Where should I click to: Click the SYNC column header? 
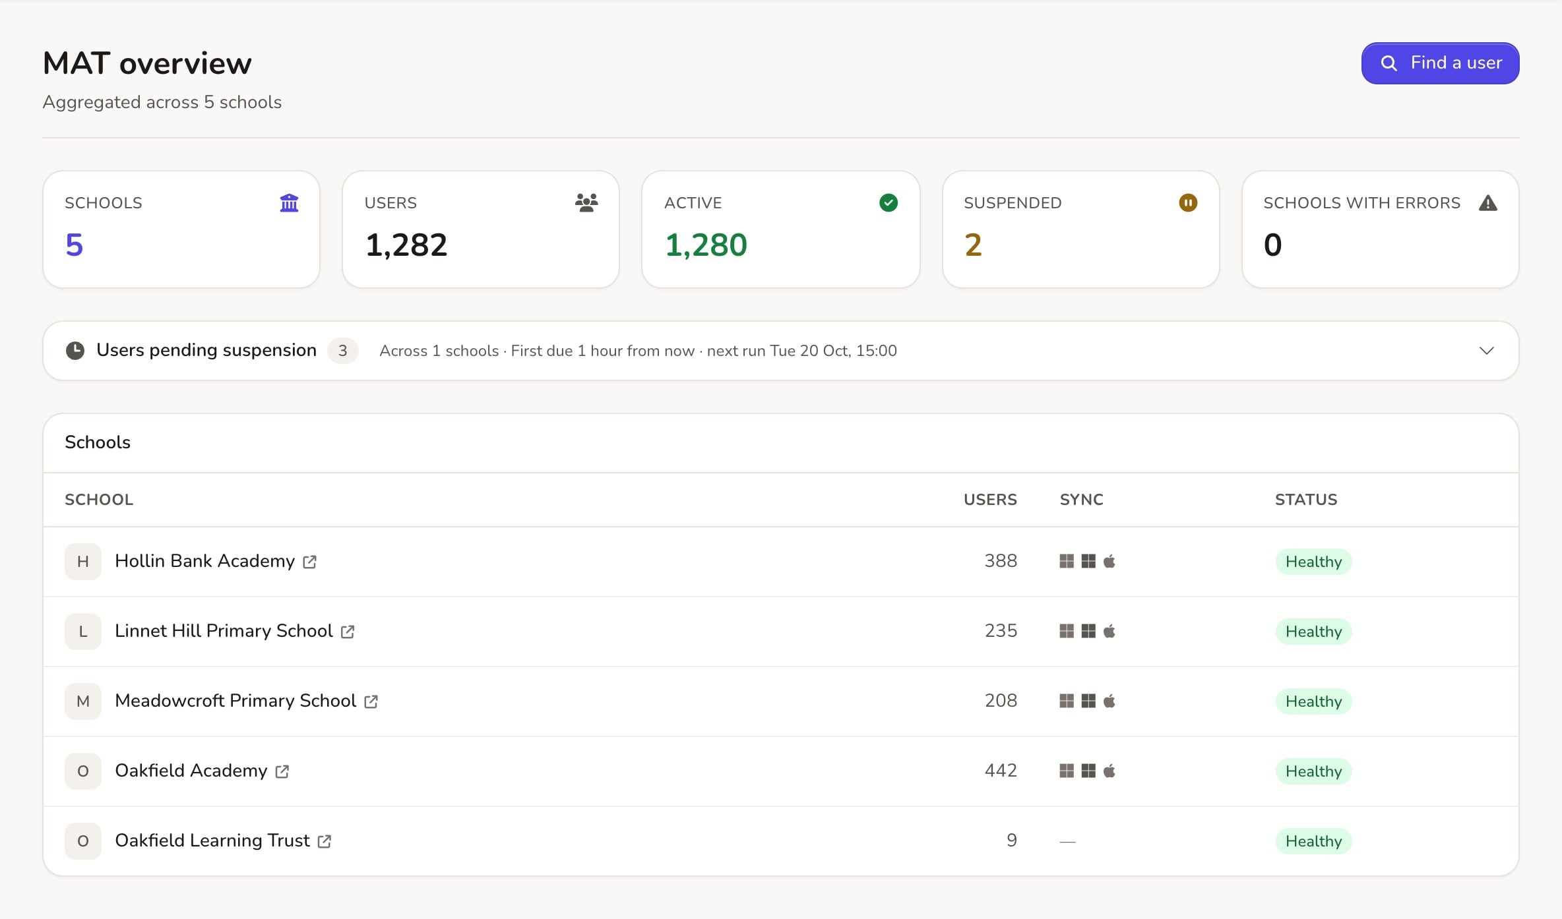point(1082,500)
